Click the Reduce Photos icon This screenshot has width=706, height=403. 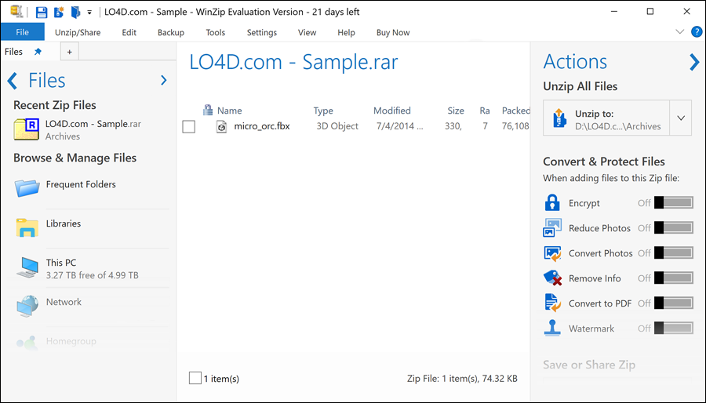552,227
